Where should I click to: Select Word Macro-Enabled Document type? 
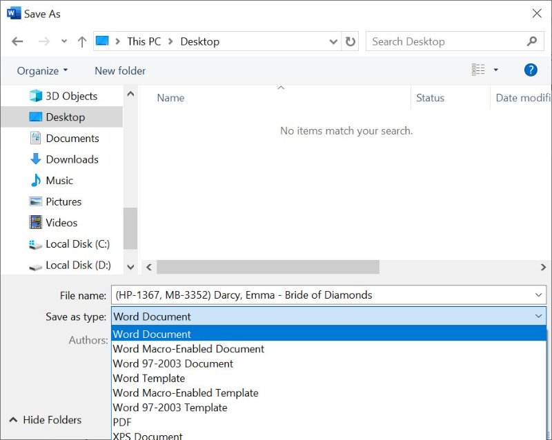[x=188, y=349]
